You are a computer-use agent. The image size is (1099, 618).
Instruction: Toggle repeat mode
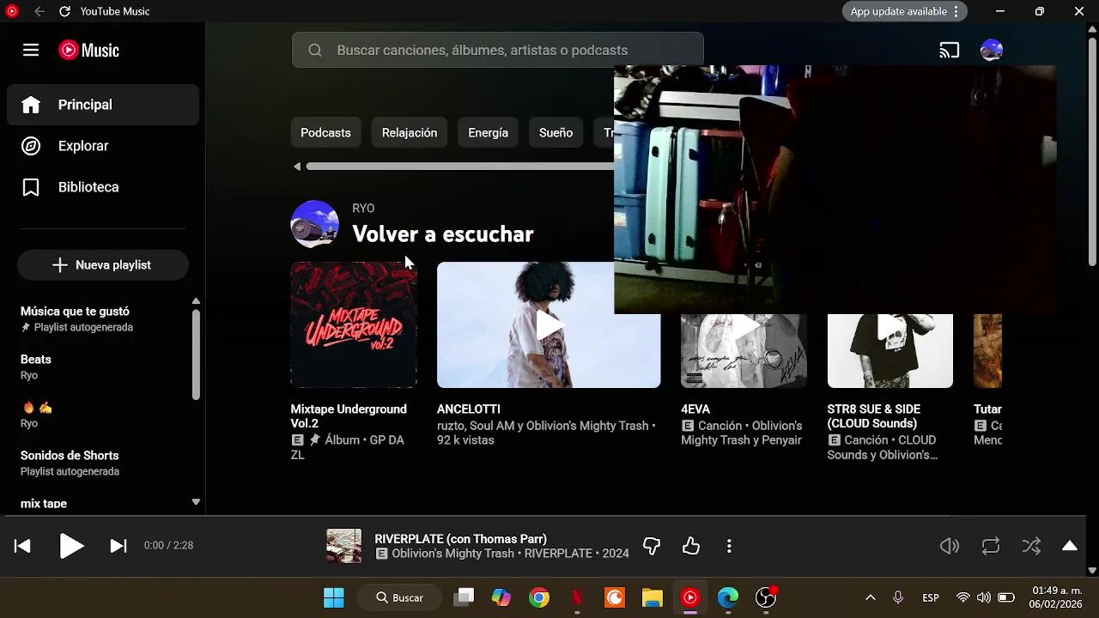[991, 546]
